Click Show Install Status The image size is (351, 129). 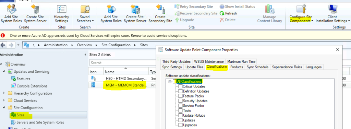pos(237,7)
